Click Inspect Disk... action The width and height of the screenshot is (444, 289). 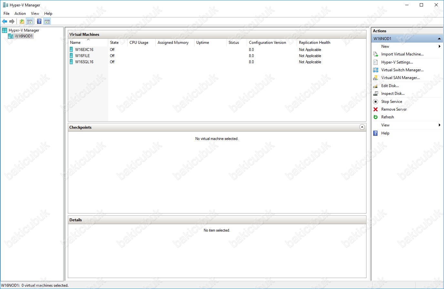pyautogui.click(x=393, y=94)
